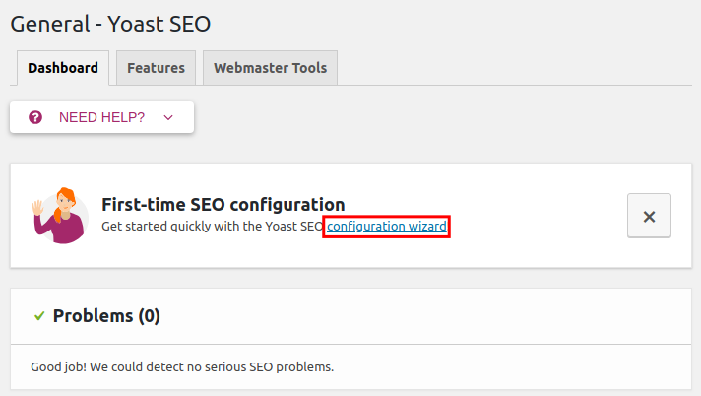Click the General - Yoast SEO page title
The height and width of the screenshot is (396, 701).
(110, 23)
